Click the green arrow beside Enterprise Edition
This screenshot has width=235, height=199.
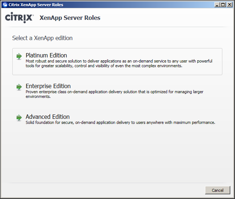(19, 87)
